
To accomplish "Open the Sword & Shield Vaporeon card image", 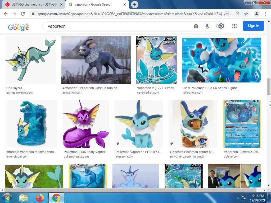I will (x=242, y=124).
